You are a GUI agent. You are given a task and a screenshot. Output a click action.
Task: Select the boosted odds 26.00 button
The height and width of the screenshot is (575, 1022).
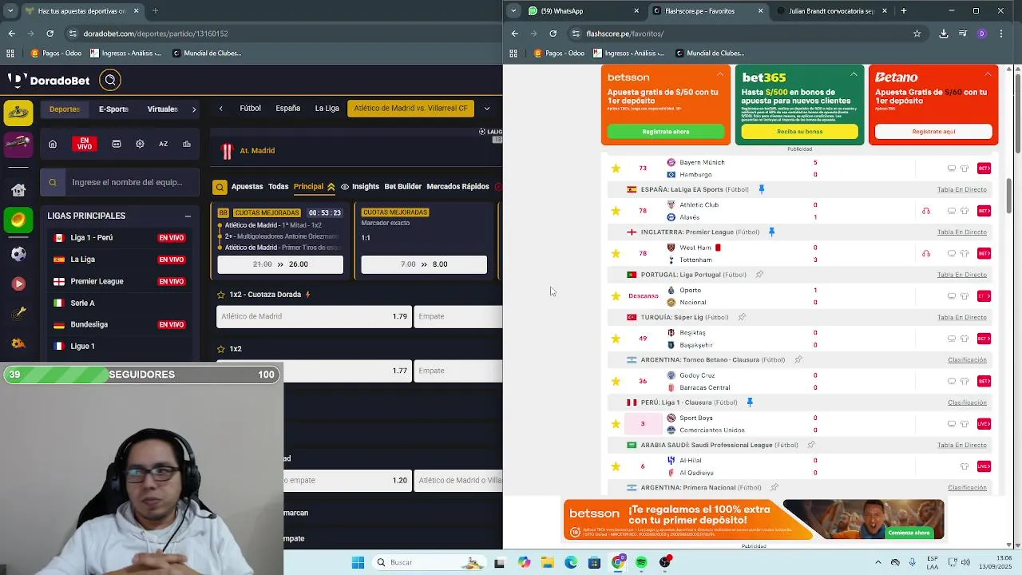[280, 264]
